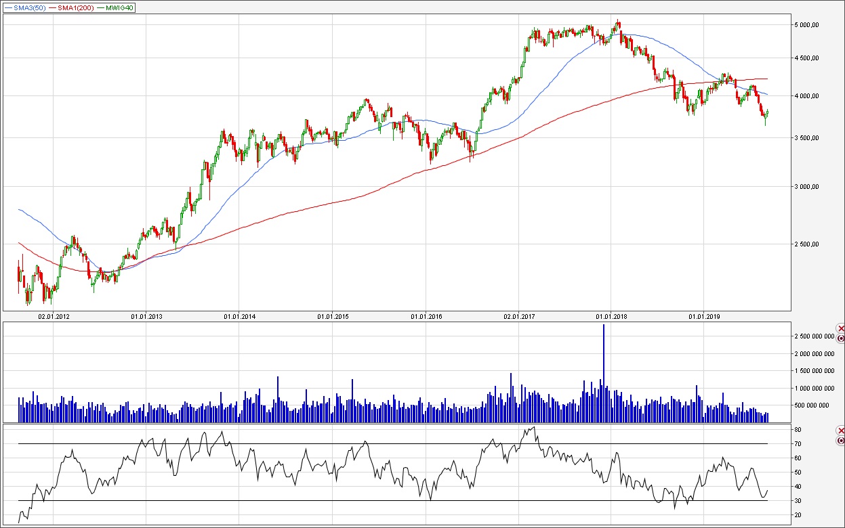Click the green MWIG40 legend line marker
Screen dimensions: 845x528
[x=101, y=7]
